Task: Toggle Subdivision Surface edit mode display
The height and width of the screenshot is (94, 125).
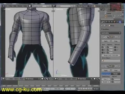Action: coord(112,66)
